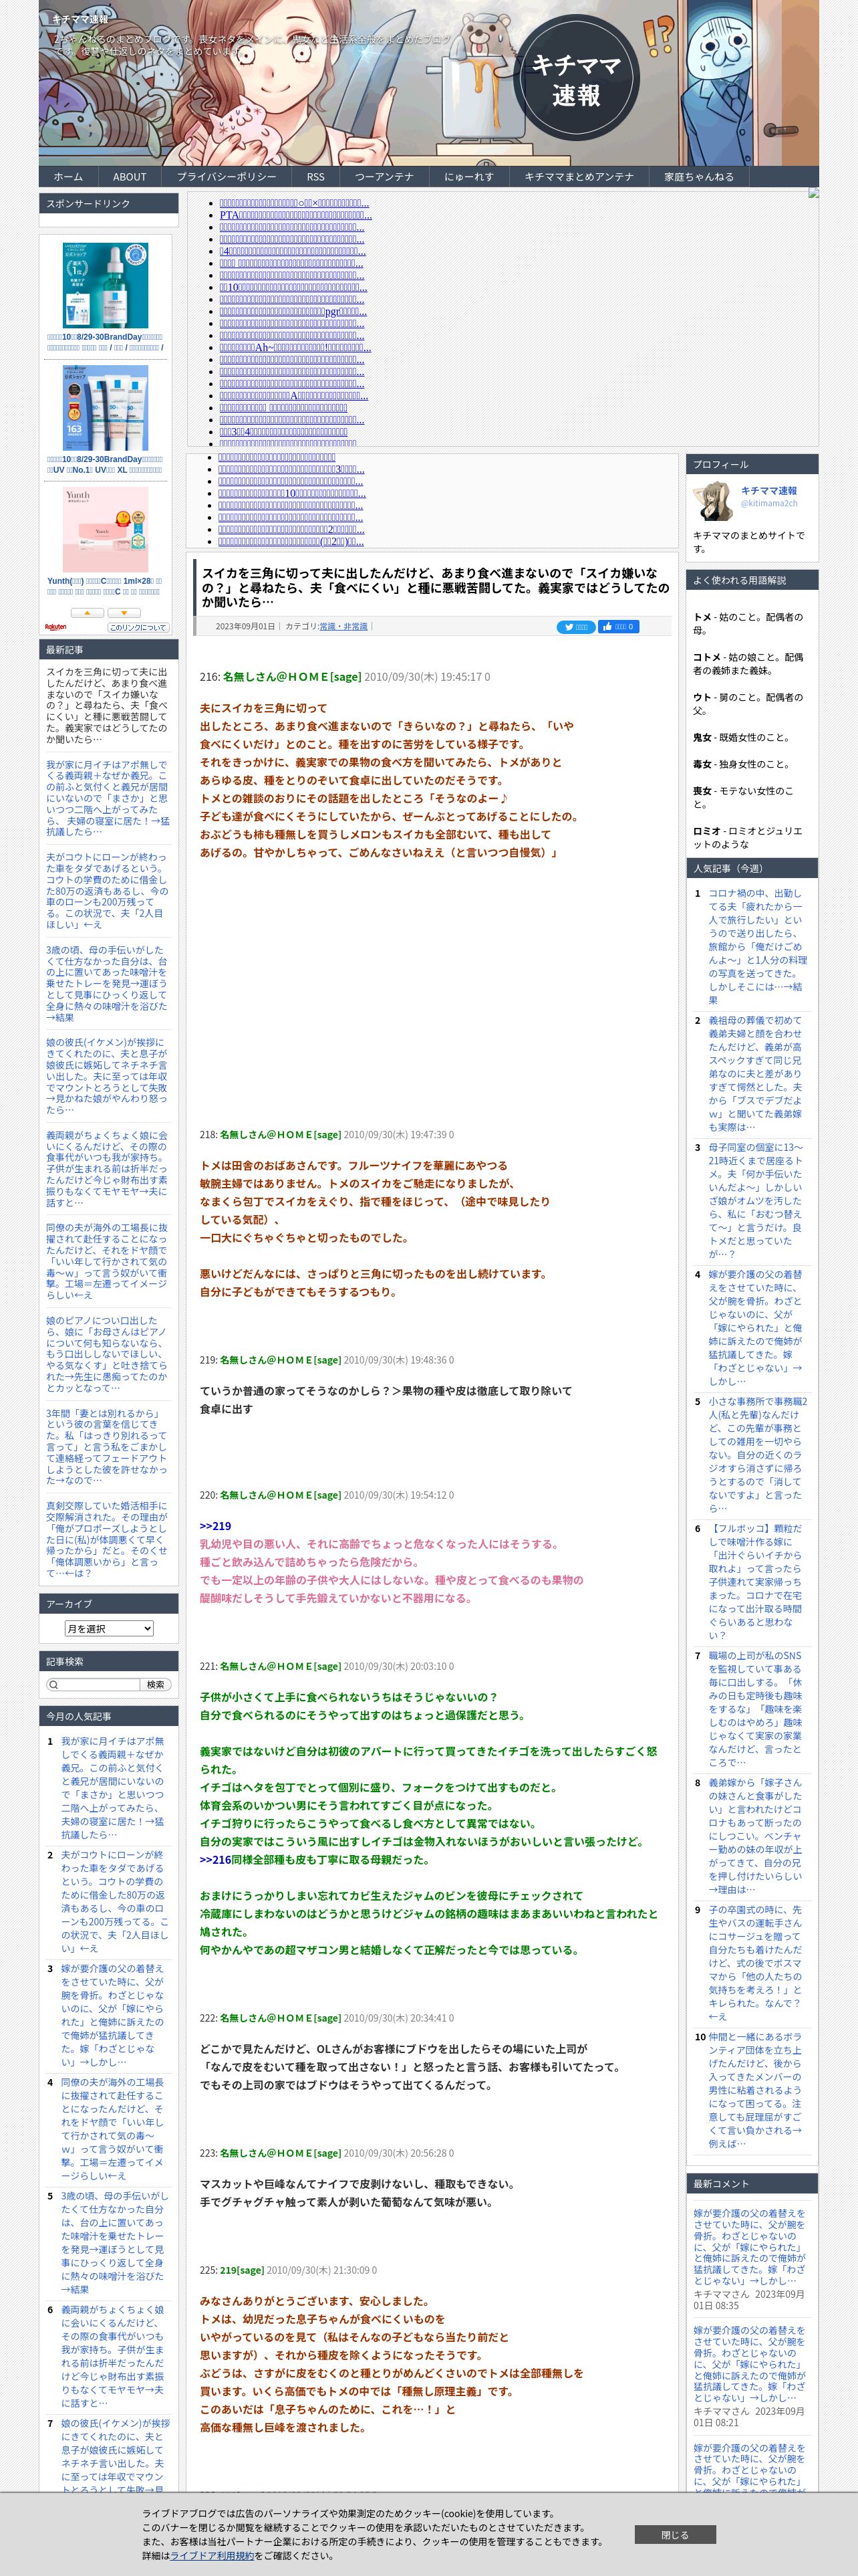Open weekly ranking 3 母子同室の個室に13〜21時近く
858x2576 pixels.
coord(757,1200)
